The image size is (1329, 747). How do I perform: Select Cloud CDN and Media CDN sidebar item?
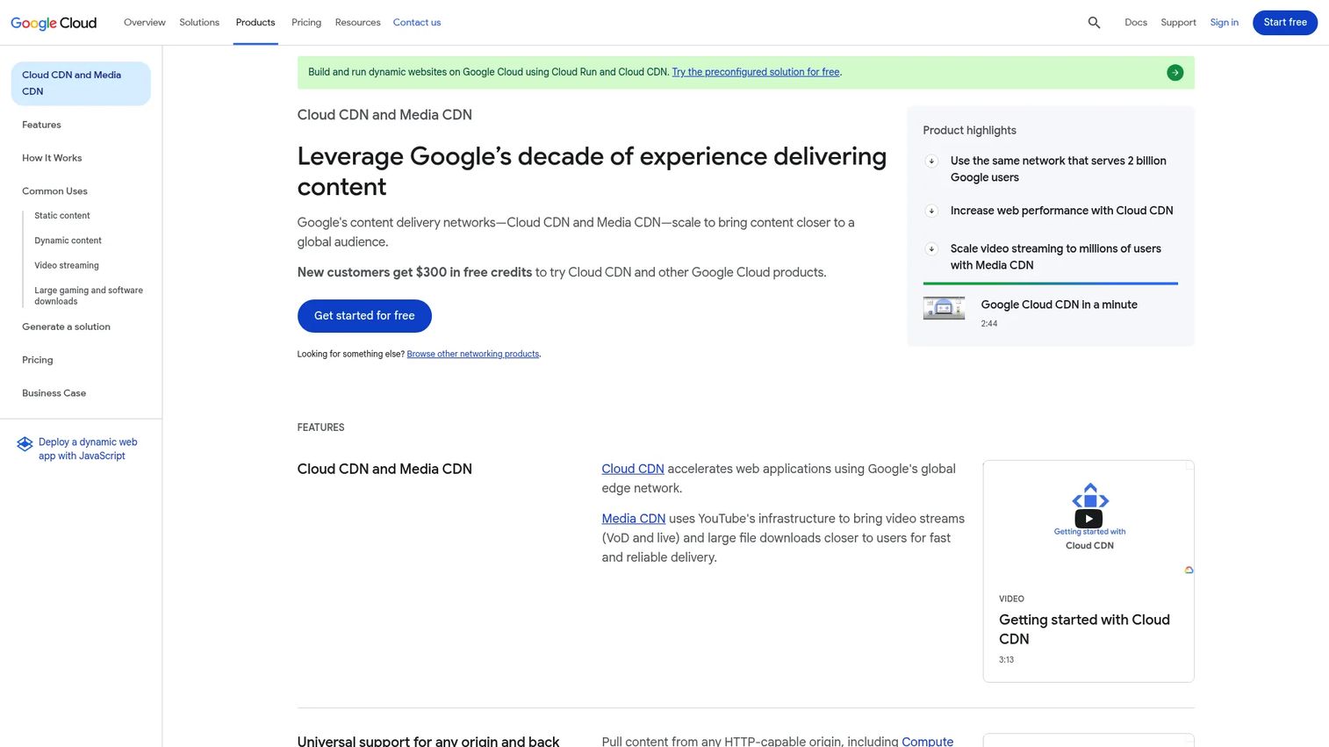(81, 83)
